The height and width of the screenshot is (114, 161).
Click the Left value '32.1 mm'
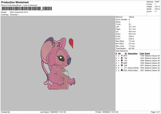coord(132,27)
